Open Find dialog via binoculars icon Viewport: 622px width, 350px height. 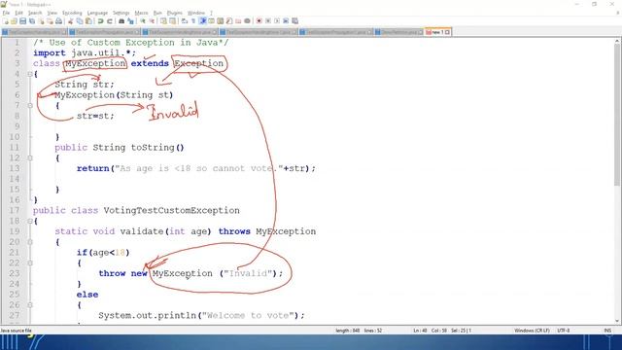pyautogui.click(x=121, y=20)
